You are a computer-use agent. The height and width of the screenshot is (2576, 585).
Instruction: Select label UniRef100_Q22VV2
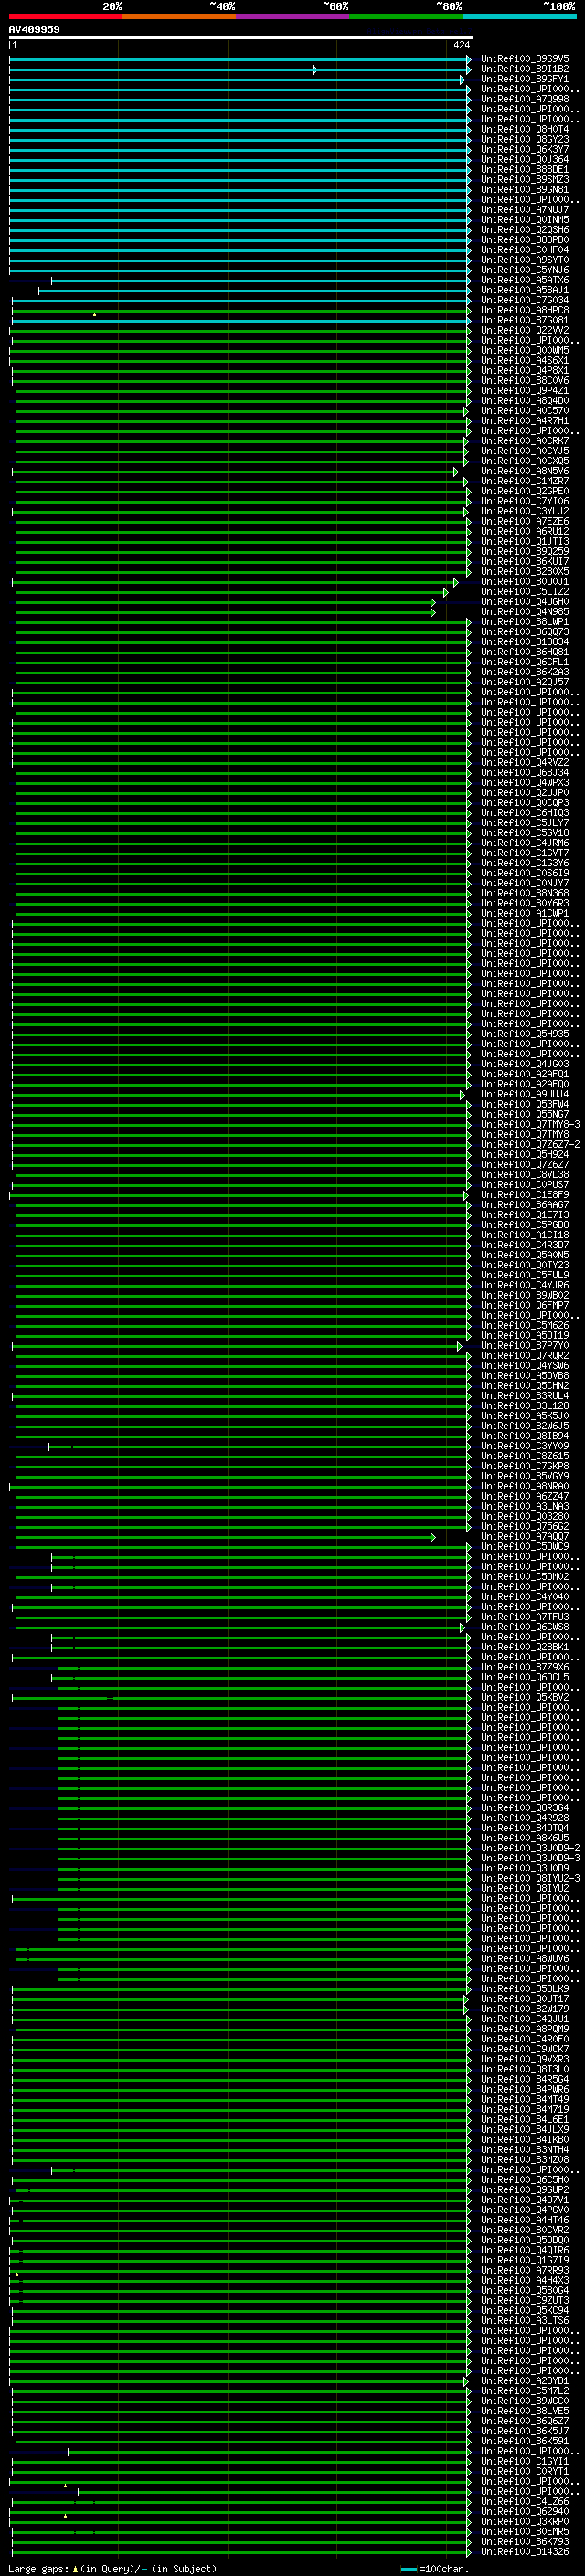pos(525,330)
